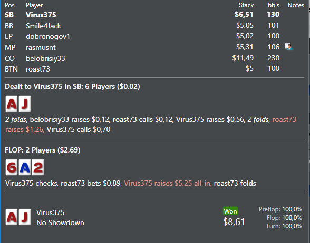Select player roast73 in the BTN row

(38, 69)
